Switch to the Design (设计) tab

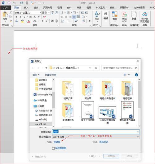point(36,8)
